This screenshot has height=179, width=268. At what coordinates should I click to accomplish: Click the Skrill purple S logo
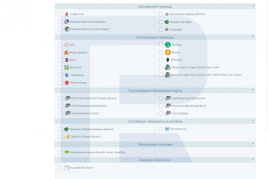(67, 60)
